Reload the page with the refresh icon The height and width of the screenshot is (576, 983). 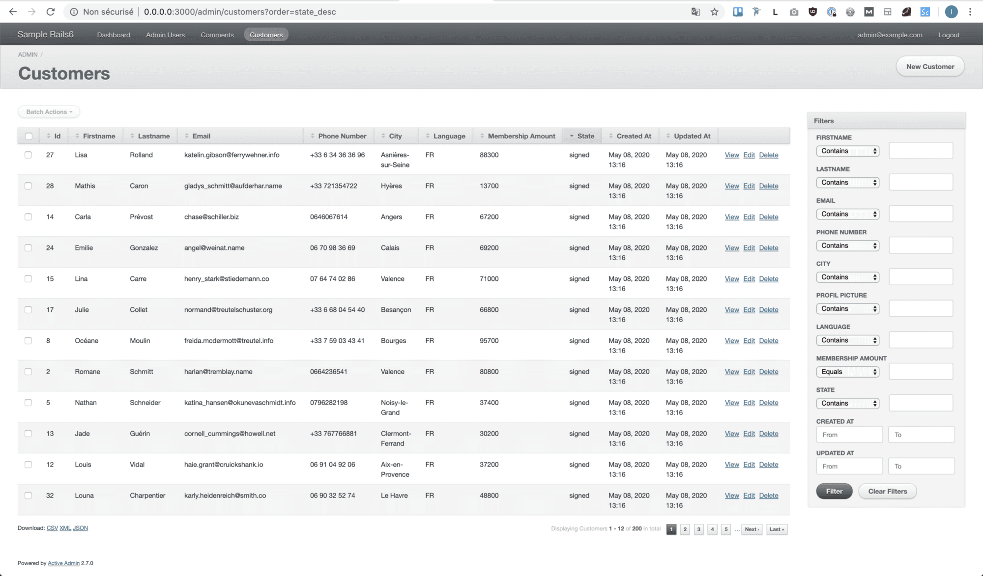tap(50, 11)
